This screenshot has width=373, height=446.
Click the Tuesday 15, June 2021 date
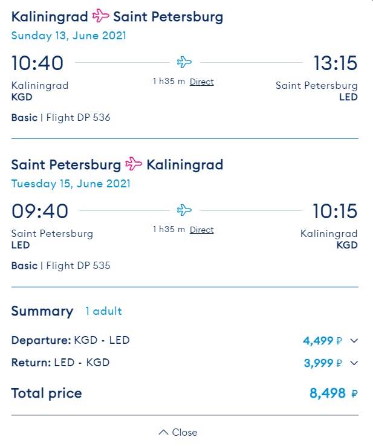(71, 184)
